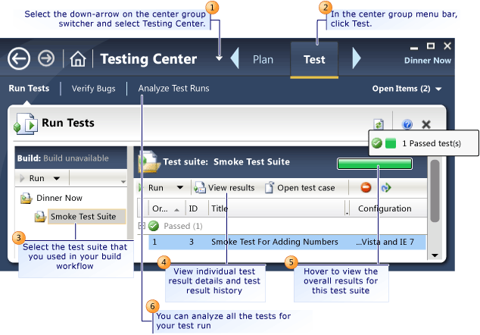This screenshot has width=480, height=335.
Task: Open Verify Bugs
Action: tap(94, 89)
